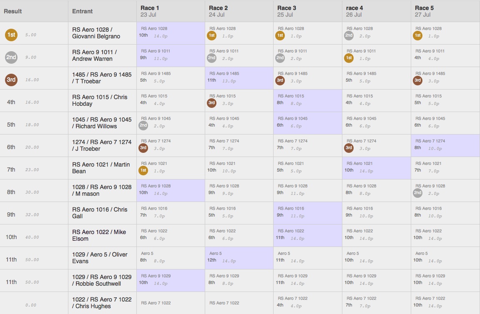Click Chris Hobday's Race 2 3rd badge
The image size is (480, 314).
(211, 103)
